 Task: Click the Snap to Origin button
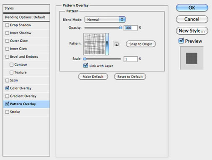(141, 44)
